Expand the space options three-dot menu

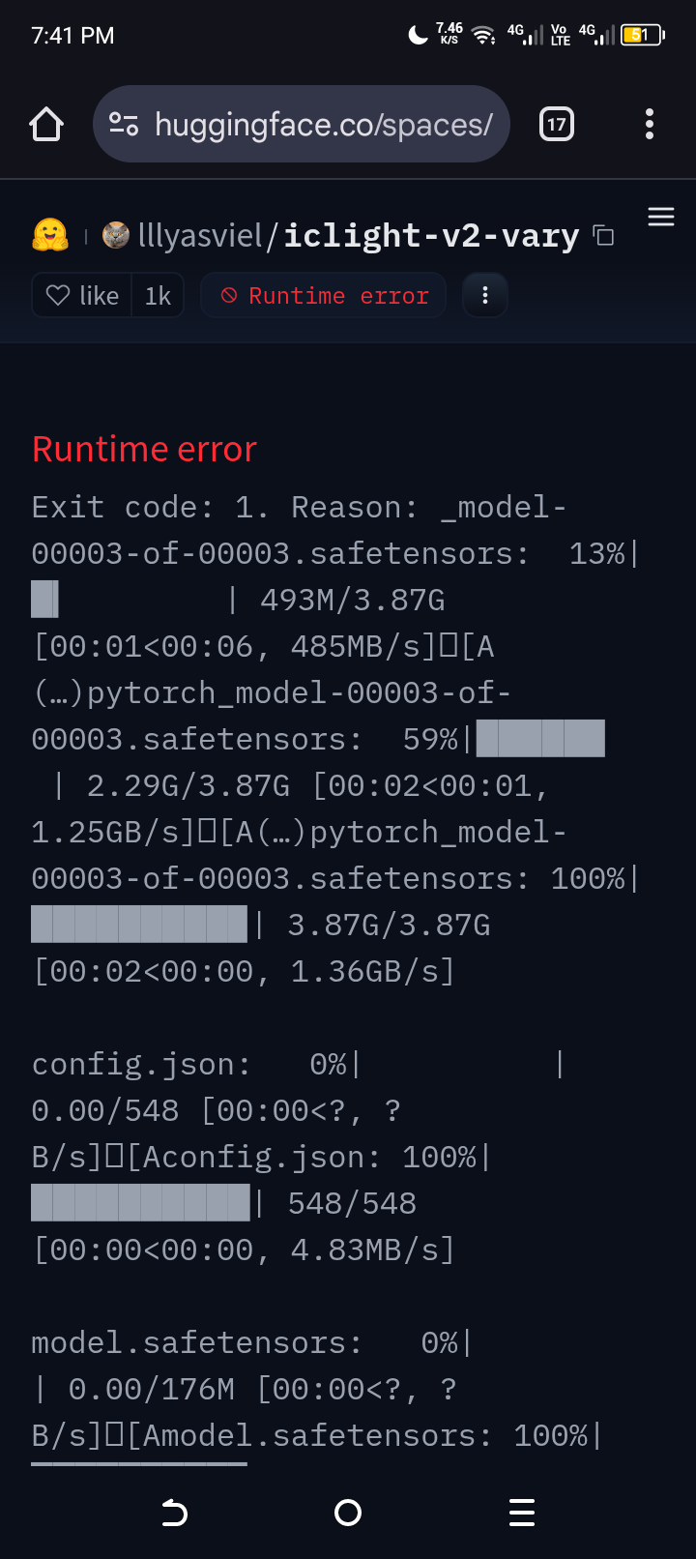pos(485,295)
